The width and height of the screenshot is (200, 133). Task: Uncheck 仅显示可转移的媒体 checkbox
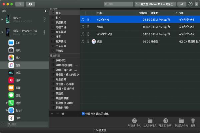click(x=83, y=114)
